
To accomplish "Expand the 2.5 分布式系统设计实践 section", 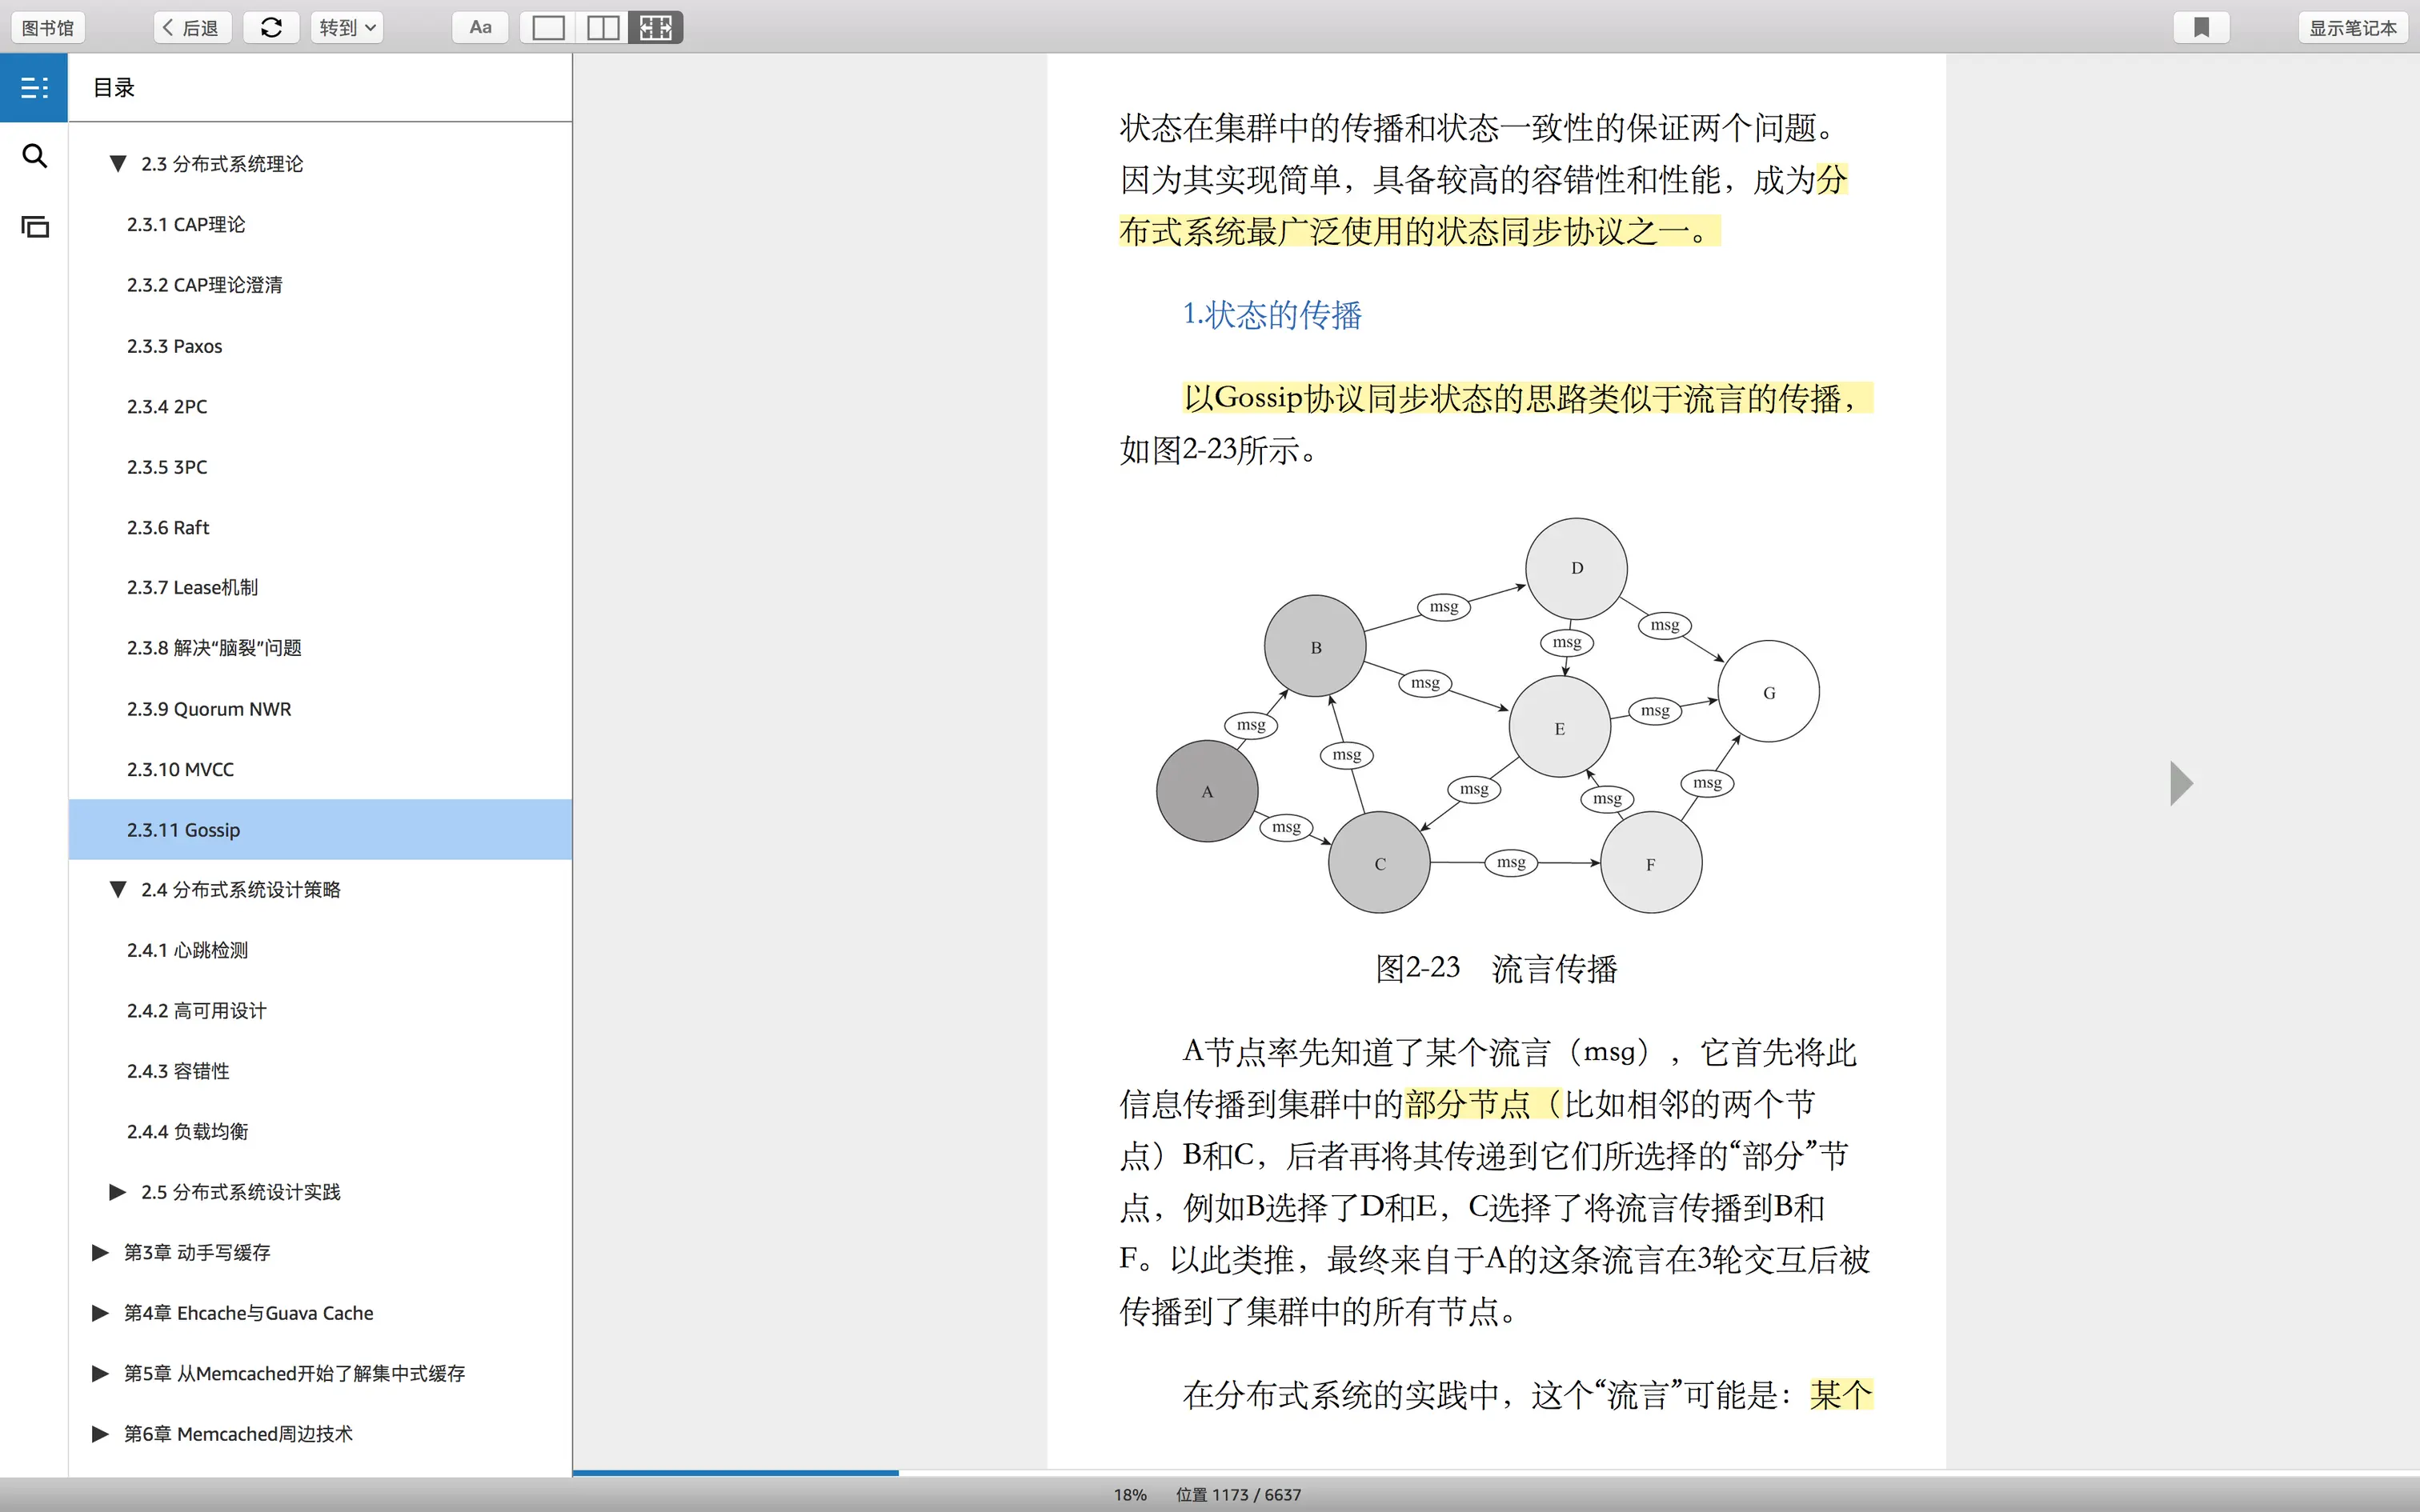I will coord(118,1192).
